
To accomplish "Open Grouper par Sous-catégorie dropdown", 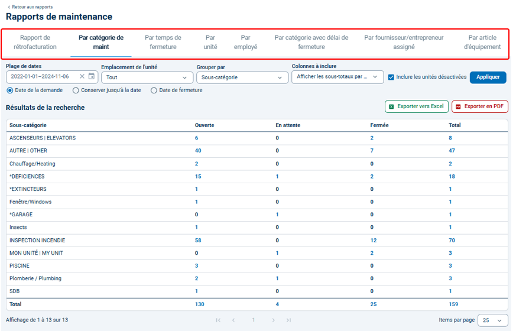I will pos(242,77).
